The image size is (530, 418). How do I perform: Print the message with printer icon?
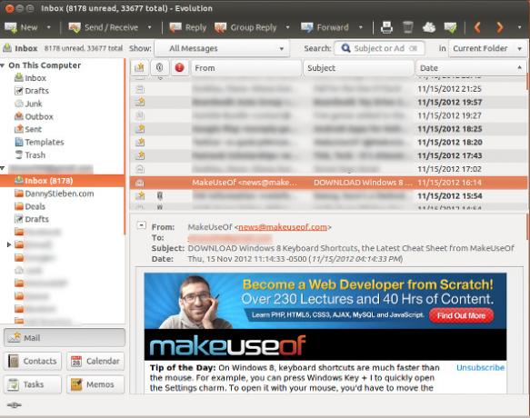tap(386, 27)
